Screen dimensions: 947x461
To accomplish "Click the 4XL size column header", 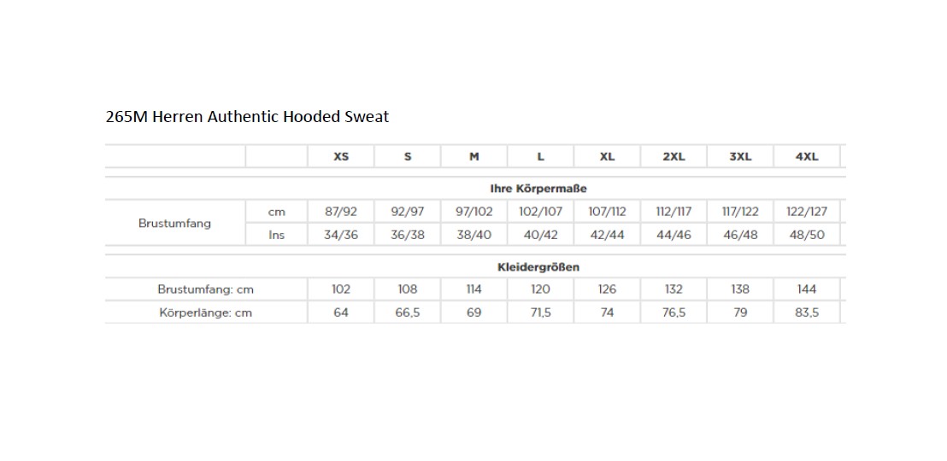I will pyautogui.click(x=807, y=157).
